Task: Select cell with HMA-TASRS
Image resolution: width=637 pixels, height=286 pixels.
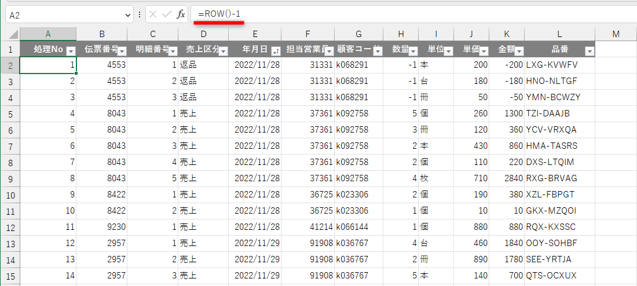Action: click(560, 146)
